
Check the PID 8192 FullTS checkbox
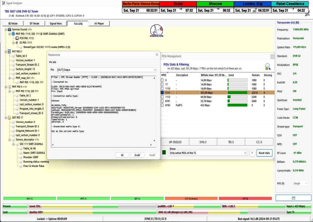coord(162,105)
